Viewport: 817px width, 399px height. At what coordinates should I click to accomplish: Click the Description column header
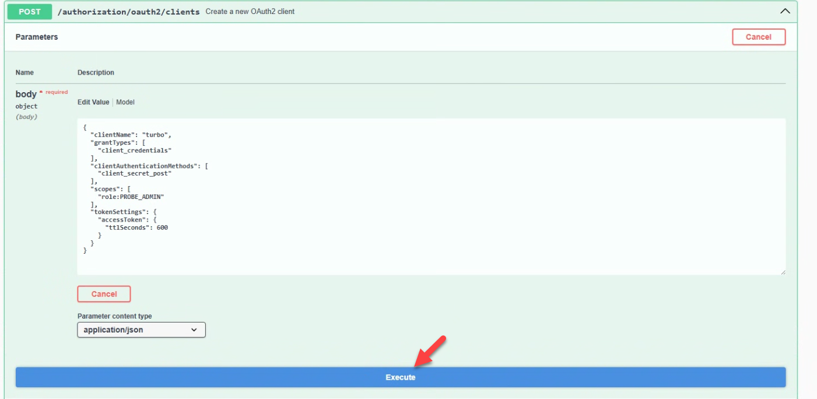pos(96,72)
